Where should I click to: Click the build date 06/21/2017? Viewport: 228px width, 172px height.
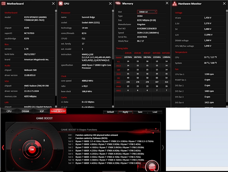coord(30,54)
